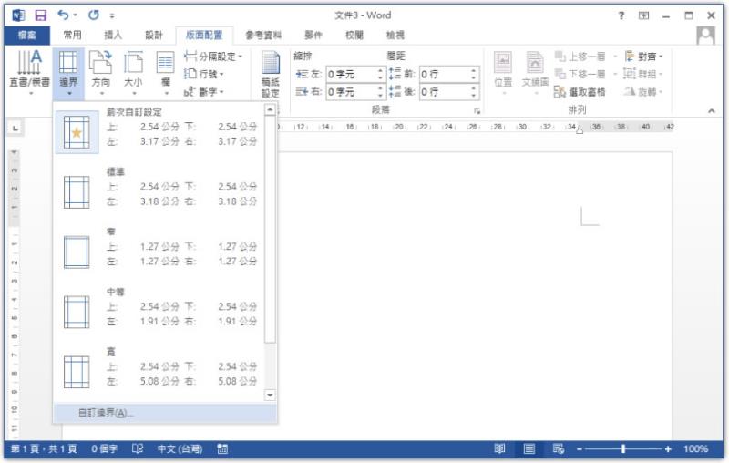Select the 窄 narrow margin preset

pyautogui.click(x=159, y=250)
